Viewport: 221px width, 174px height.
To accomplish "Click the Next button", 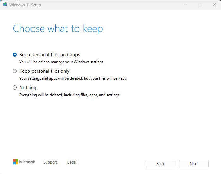I will click(x=194, y=164).
